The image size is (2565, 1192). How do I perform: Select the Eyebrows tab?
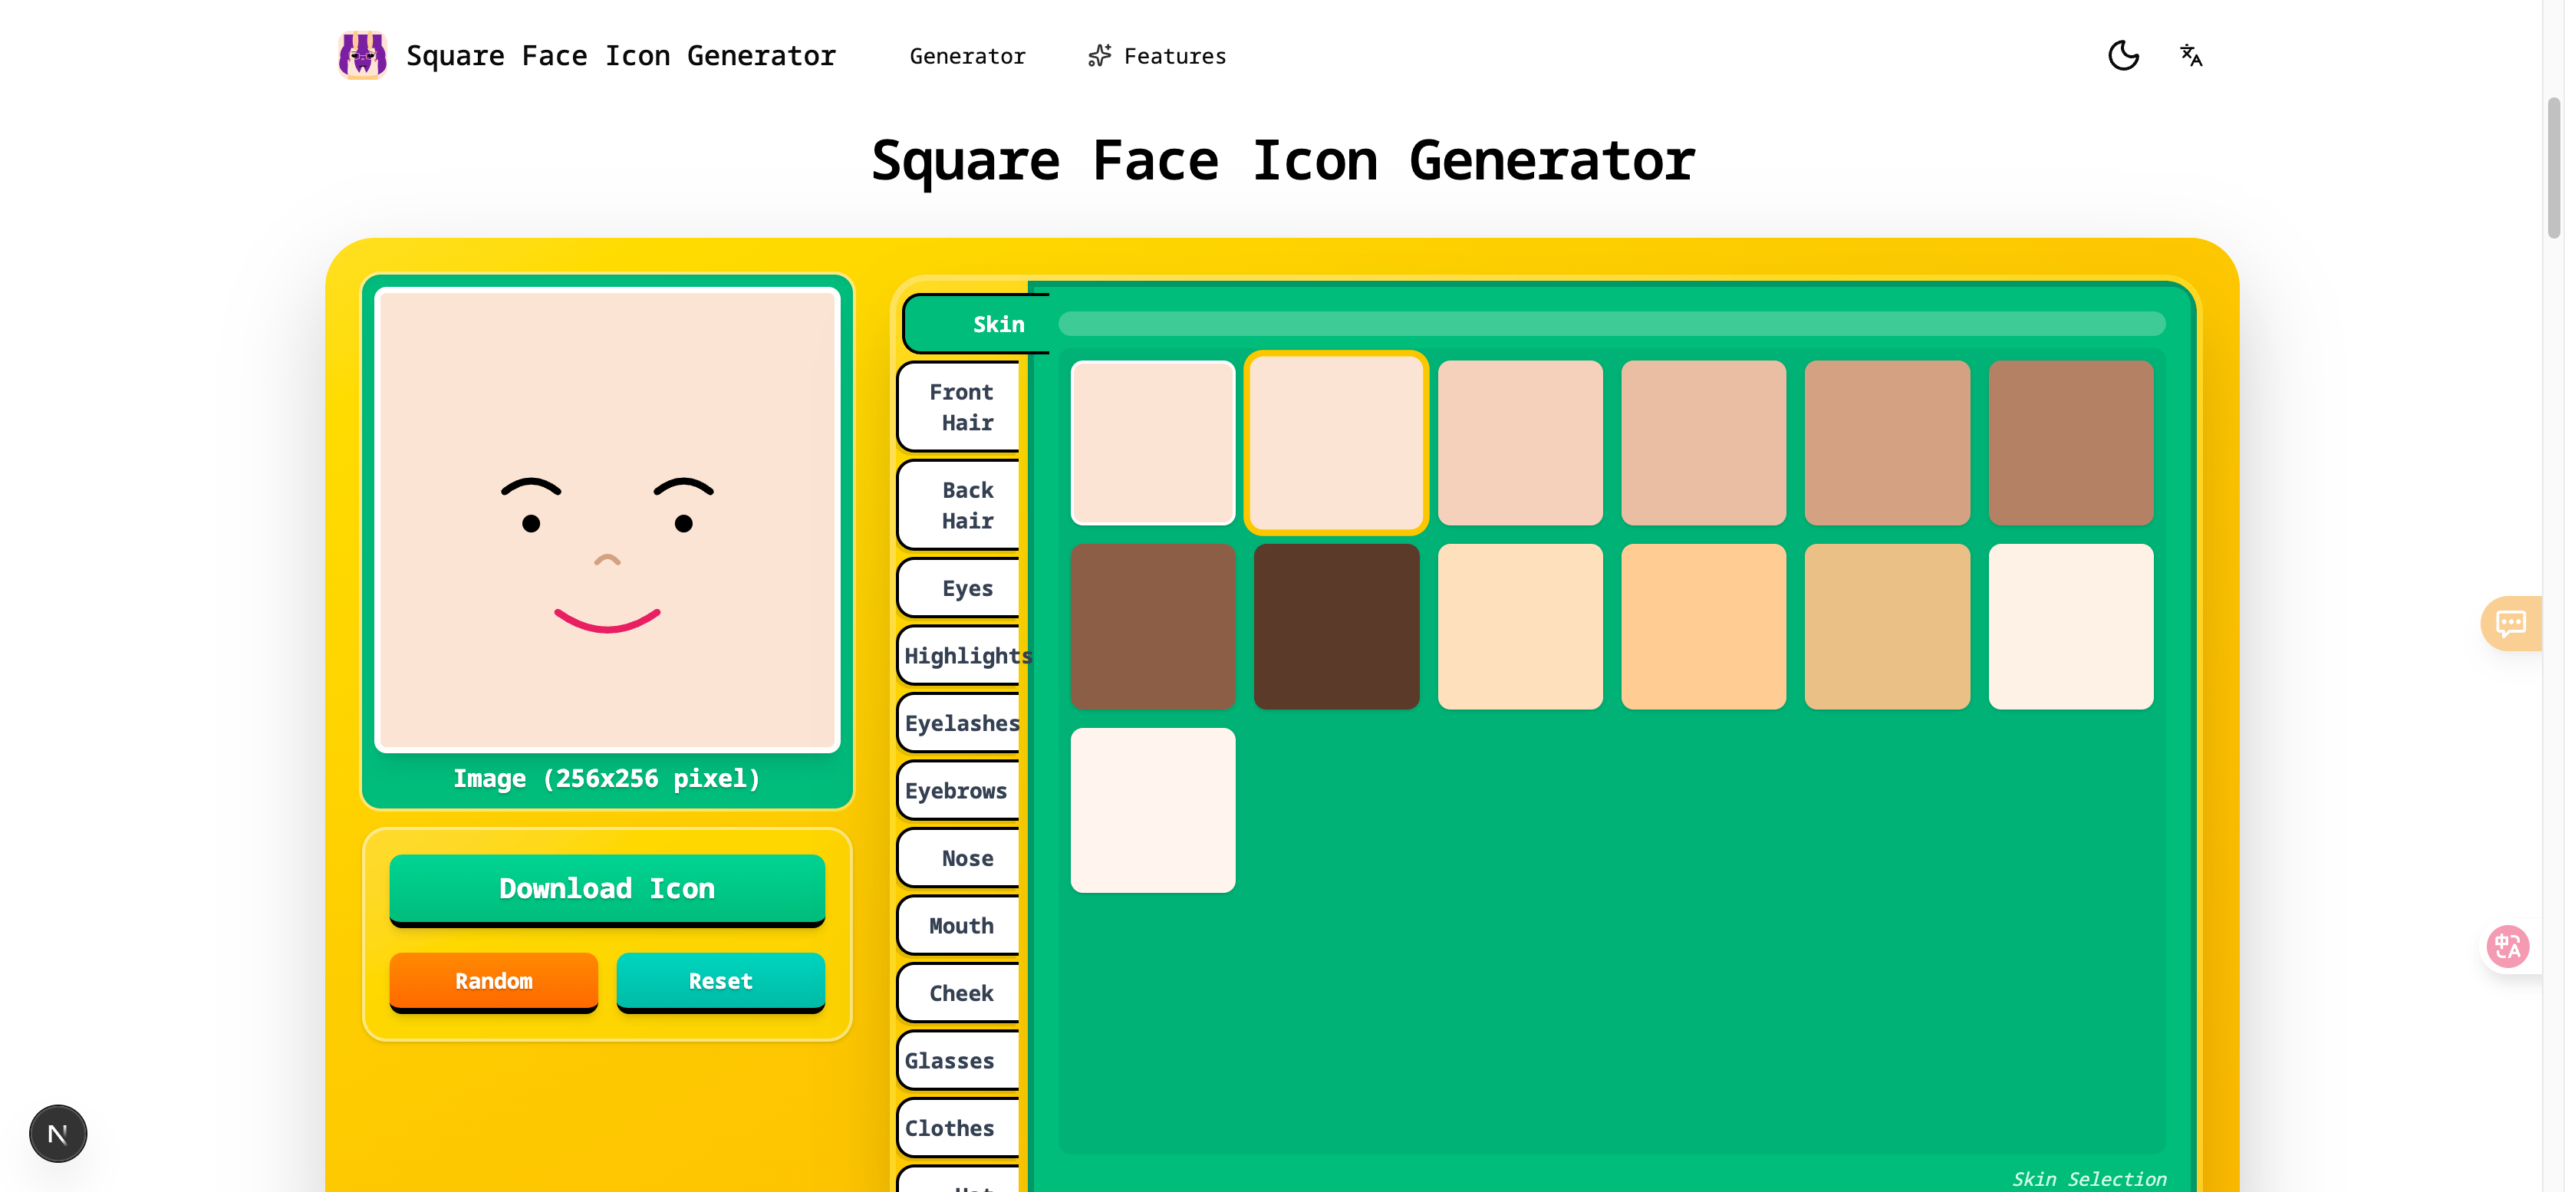click(x=956, y=791)
